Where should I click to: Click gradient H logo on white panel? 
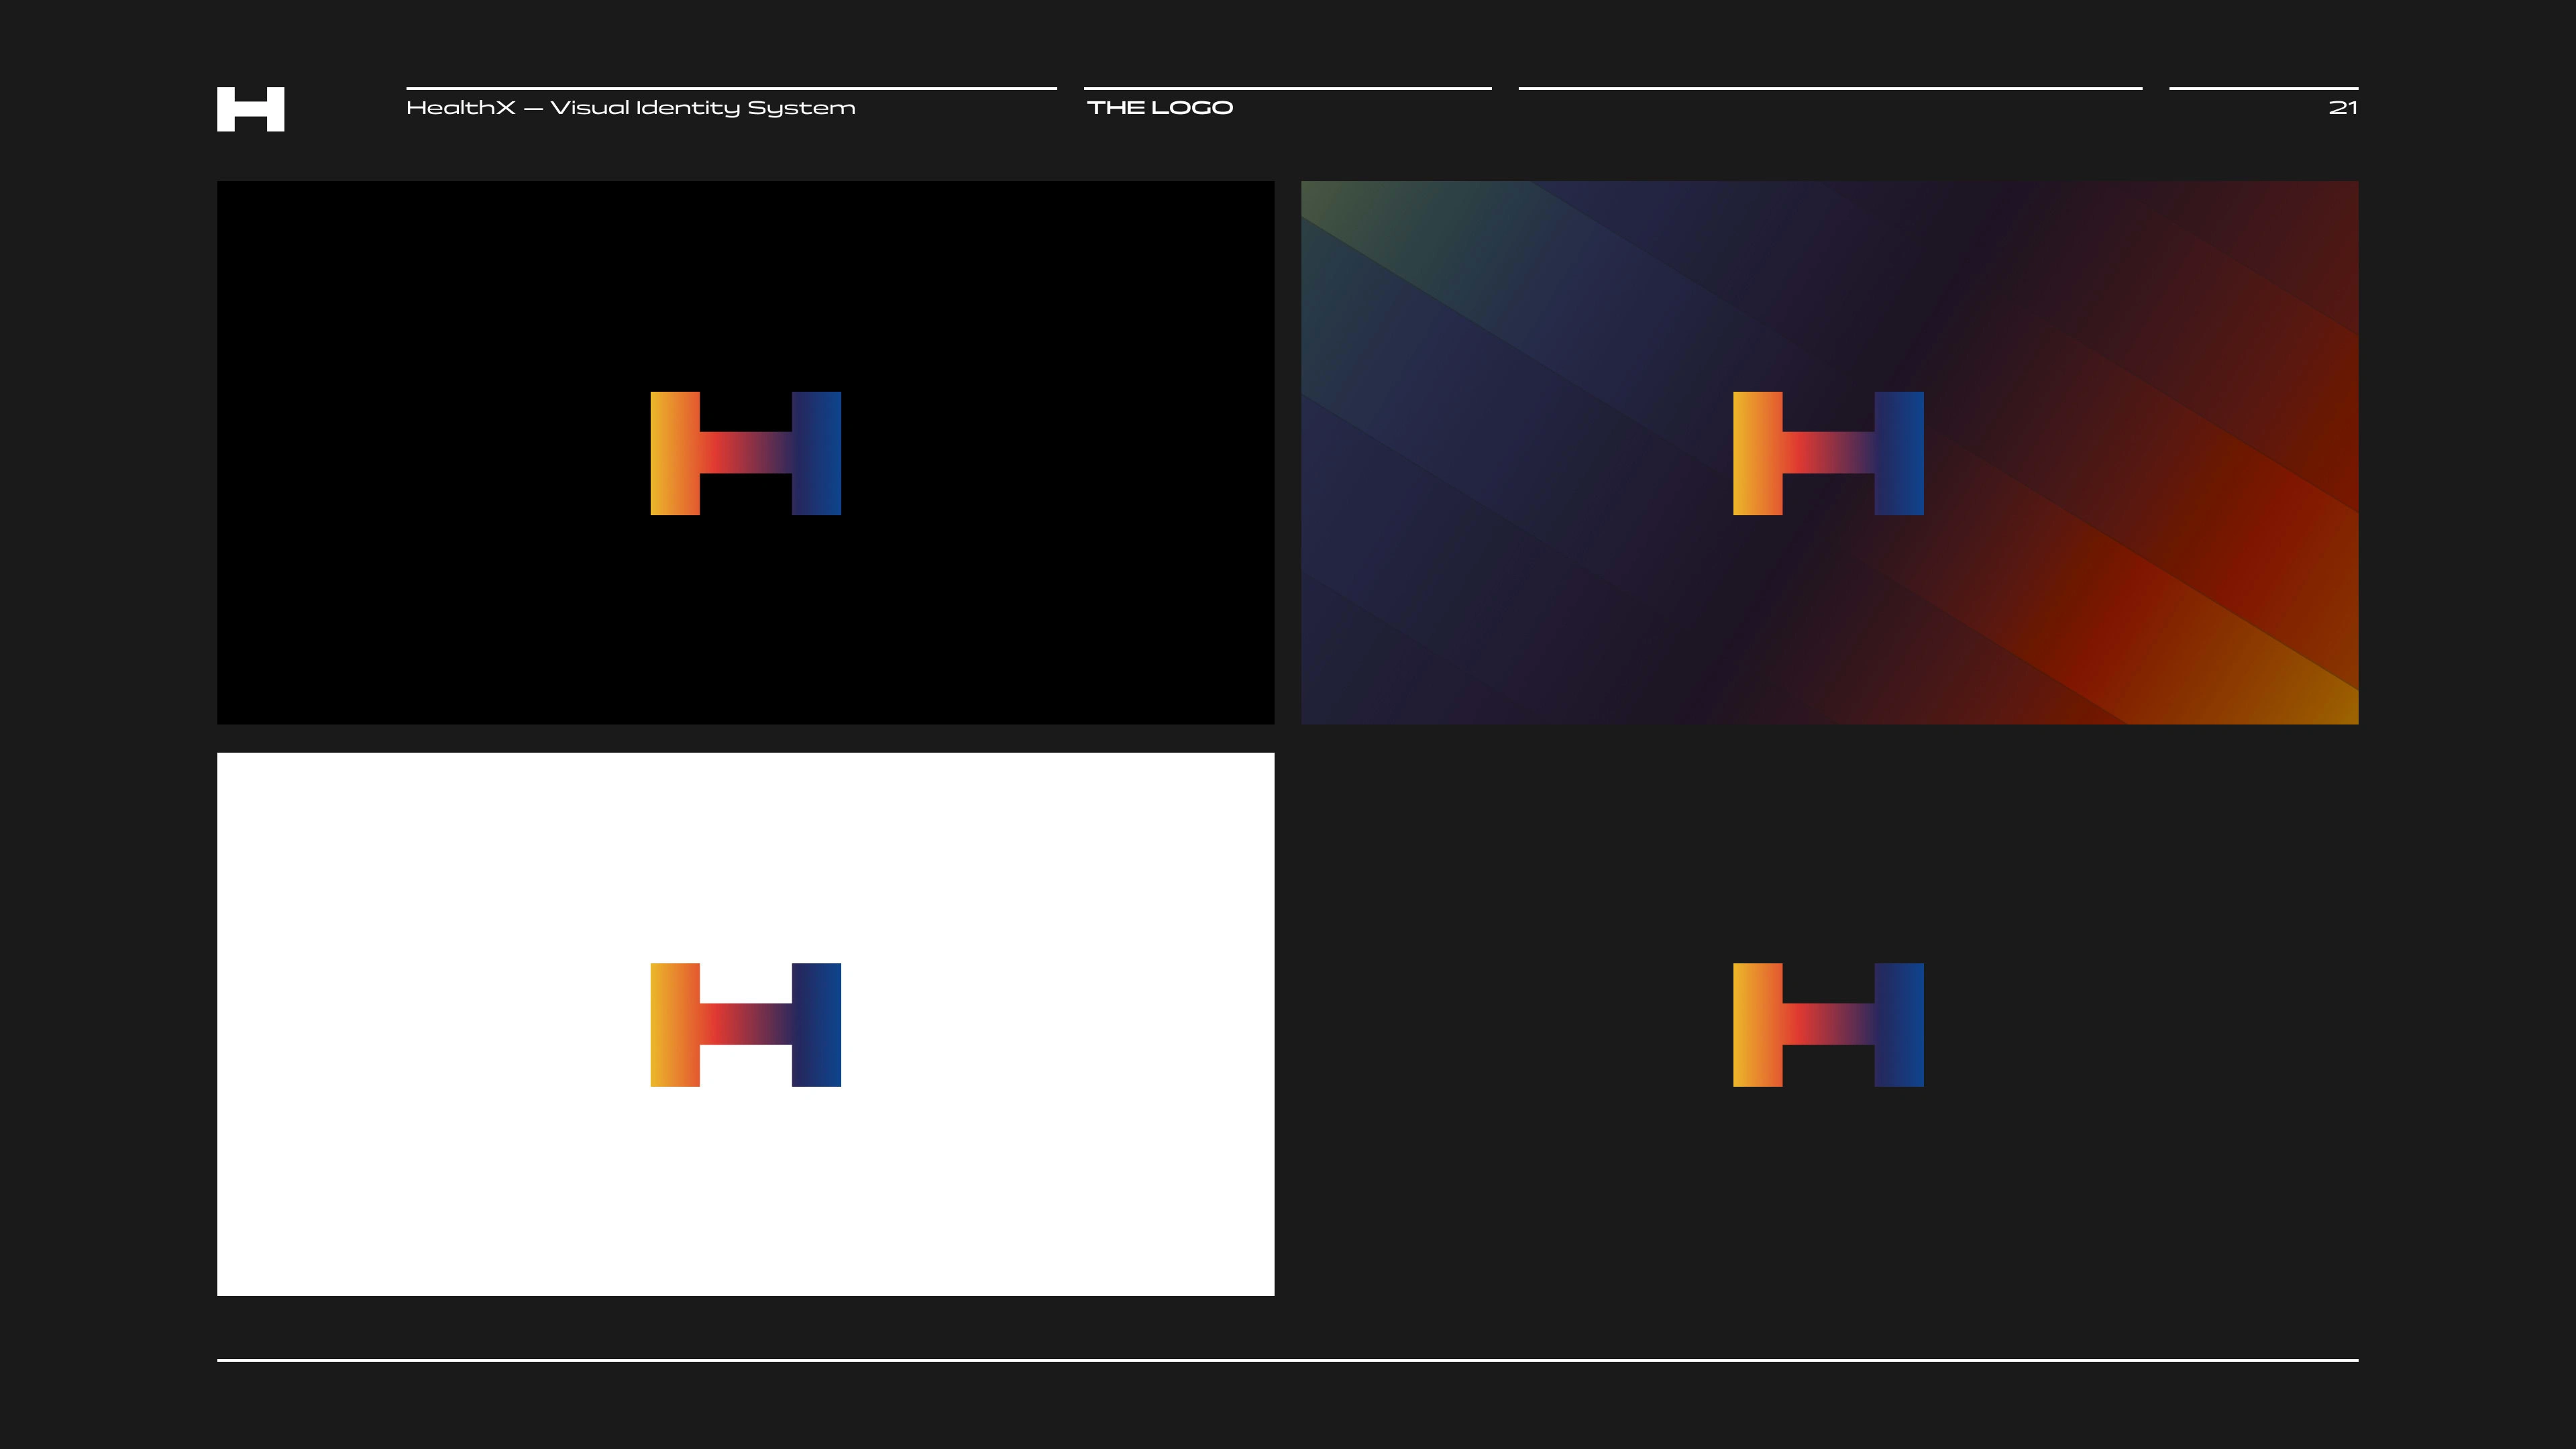click(x=745, y=1024)
